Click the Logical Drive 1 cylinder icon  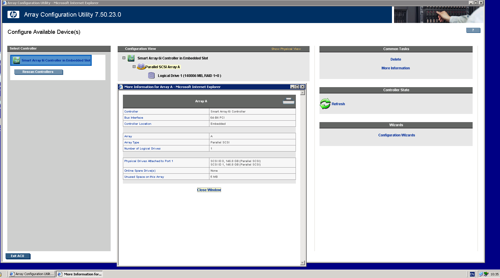point(151,75)
